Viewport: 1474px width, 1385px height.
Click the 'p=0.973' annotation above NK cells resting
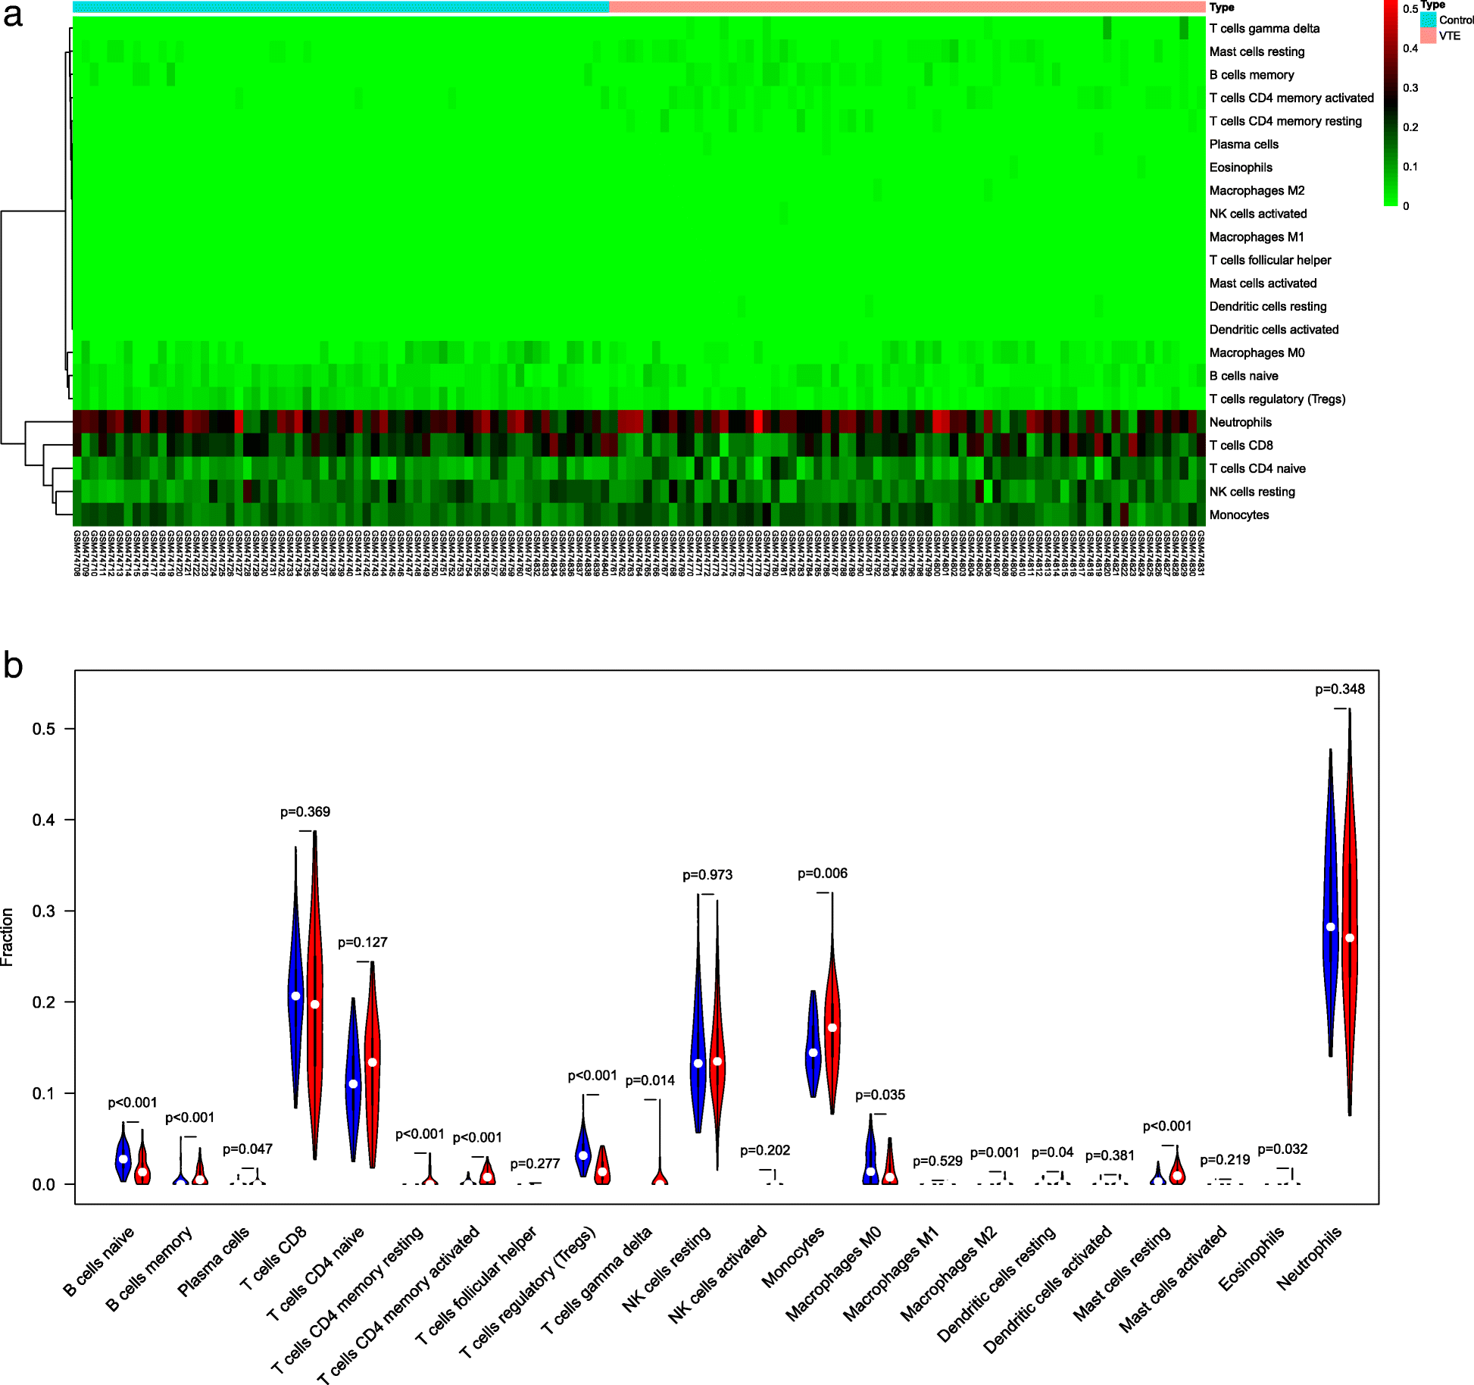click(x=707, y=875)
